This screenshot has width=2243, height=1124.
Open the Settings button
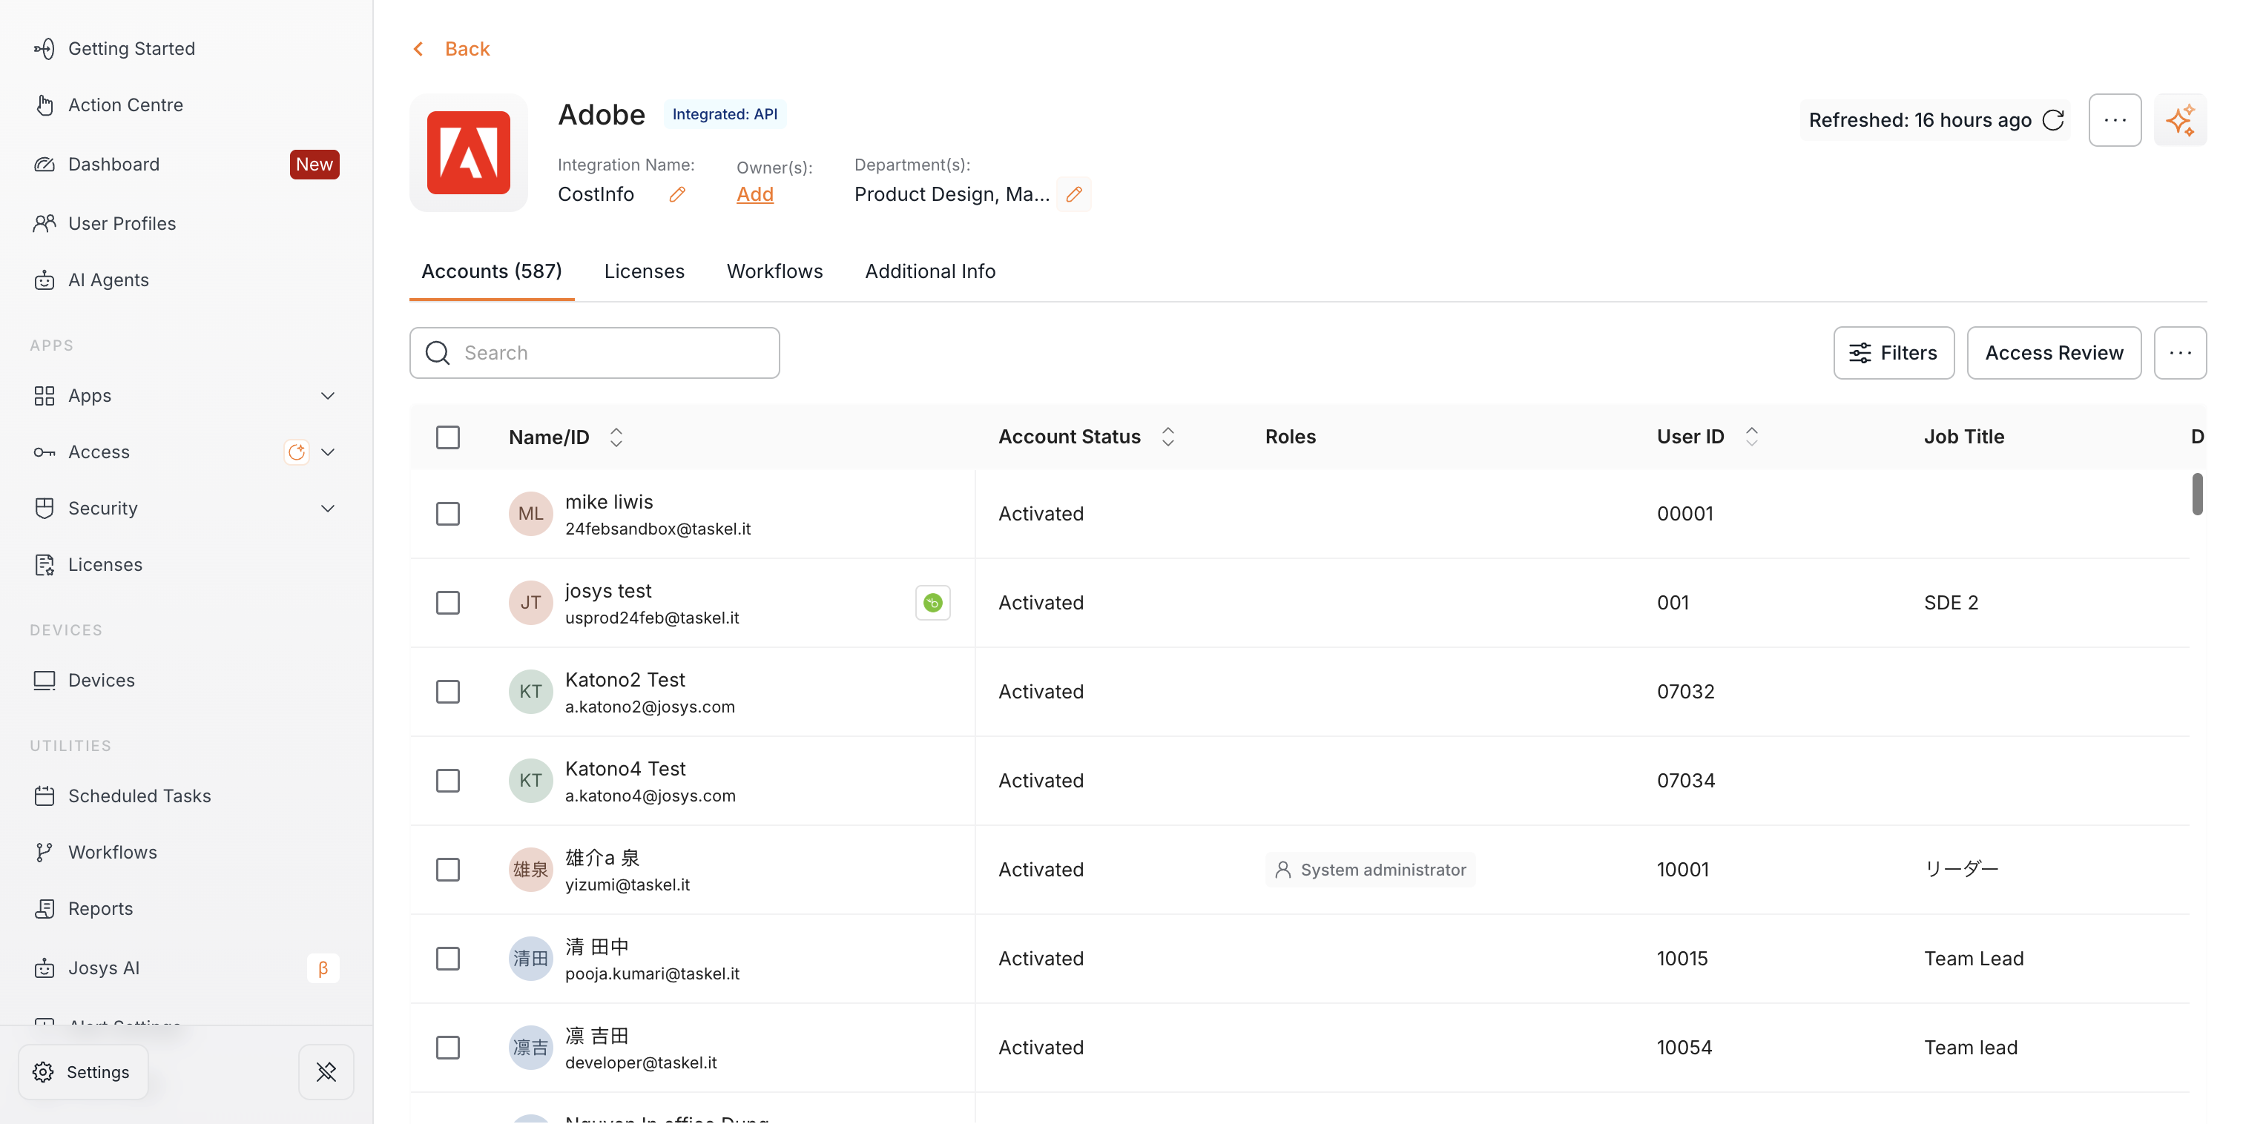pyautogui.click(x=83, y=1072)
